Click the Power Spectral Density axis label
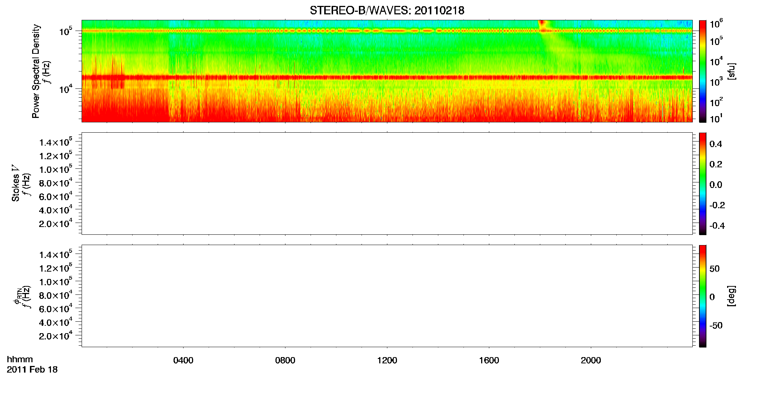This screenshot has height=398, width=774. tap(36, 71)
